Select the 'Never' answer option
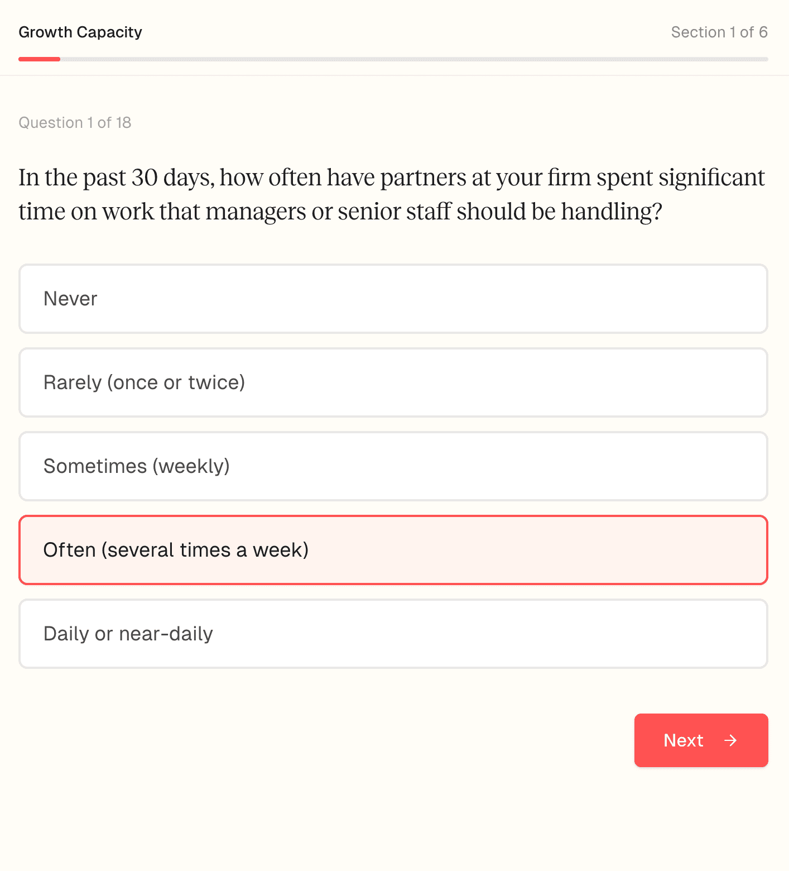789x871 pixels. pos(393,299)
